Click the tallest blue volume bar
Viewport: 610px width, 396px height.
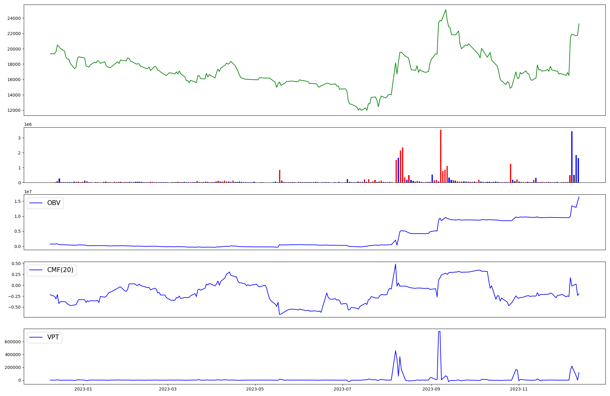[x=572, y=157]
